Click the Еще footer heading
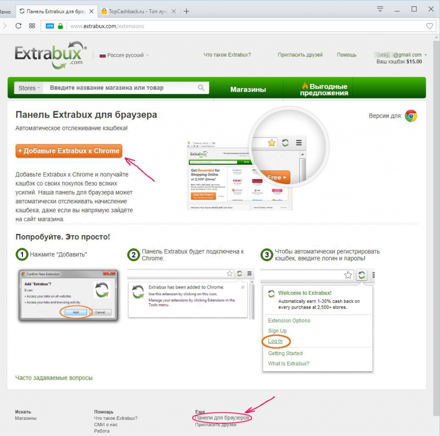Image resolution: width=440 pixels, height=436 pixels. pyautogui.click(x=200, y=412)
